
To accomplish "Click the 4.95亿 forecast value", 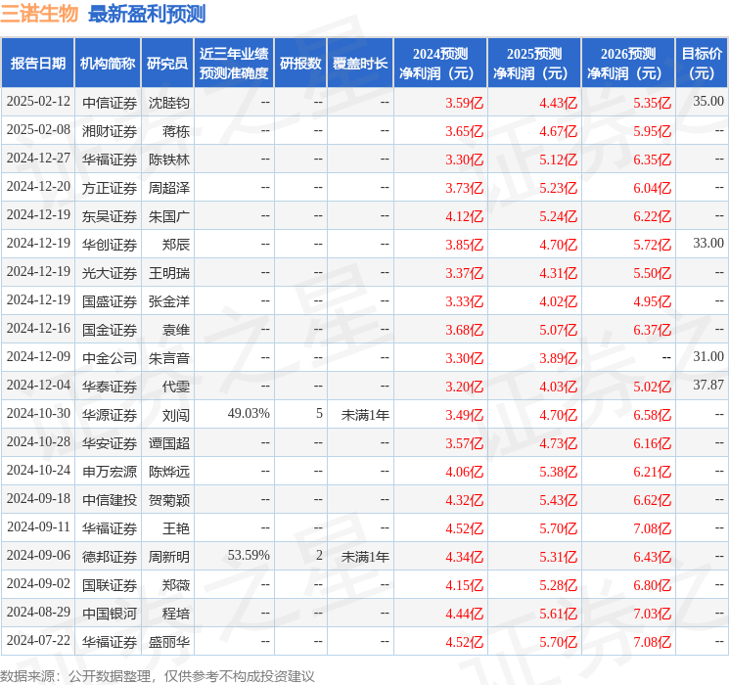I will (652, 301).
